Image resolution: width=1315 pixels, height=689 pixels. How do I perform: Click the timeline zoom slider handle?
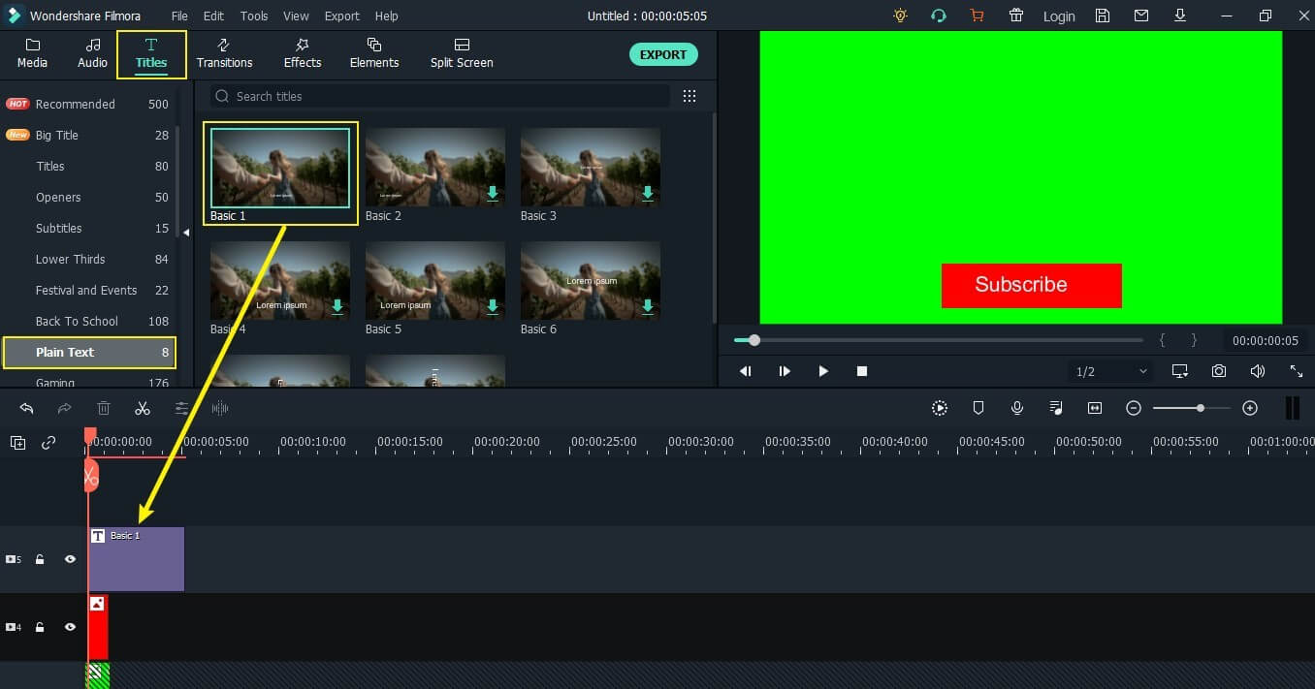pos(1201,408)
